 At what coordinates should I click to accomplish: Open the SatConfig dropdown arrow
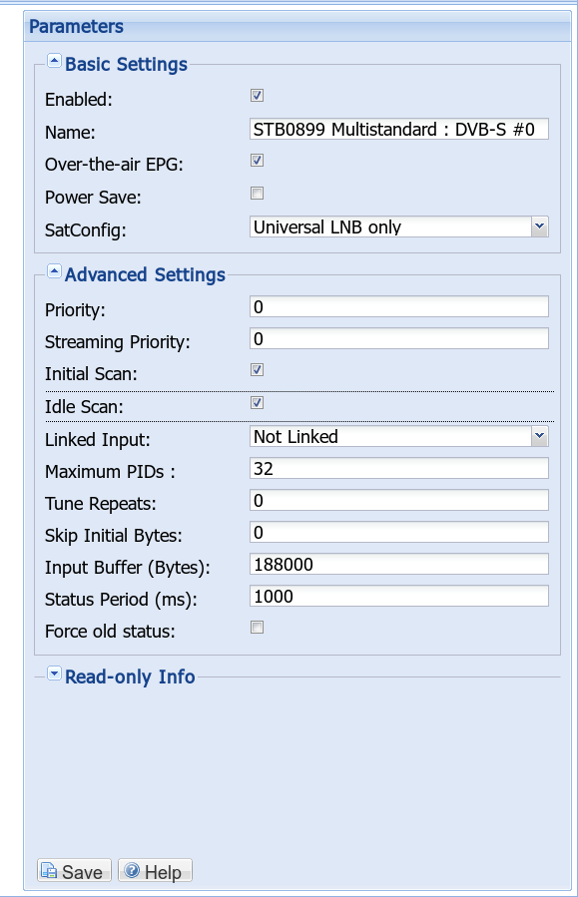pyautogui.click(x=540, y=226)
